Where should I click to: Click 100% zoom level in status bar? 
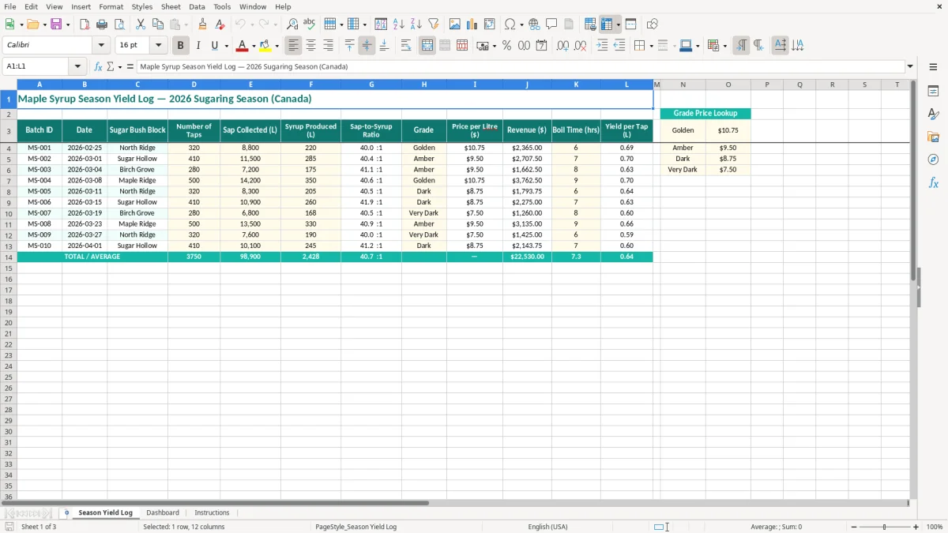(935, 527)
